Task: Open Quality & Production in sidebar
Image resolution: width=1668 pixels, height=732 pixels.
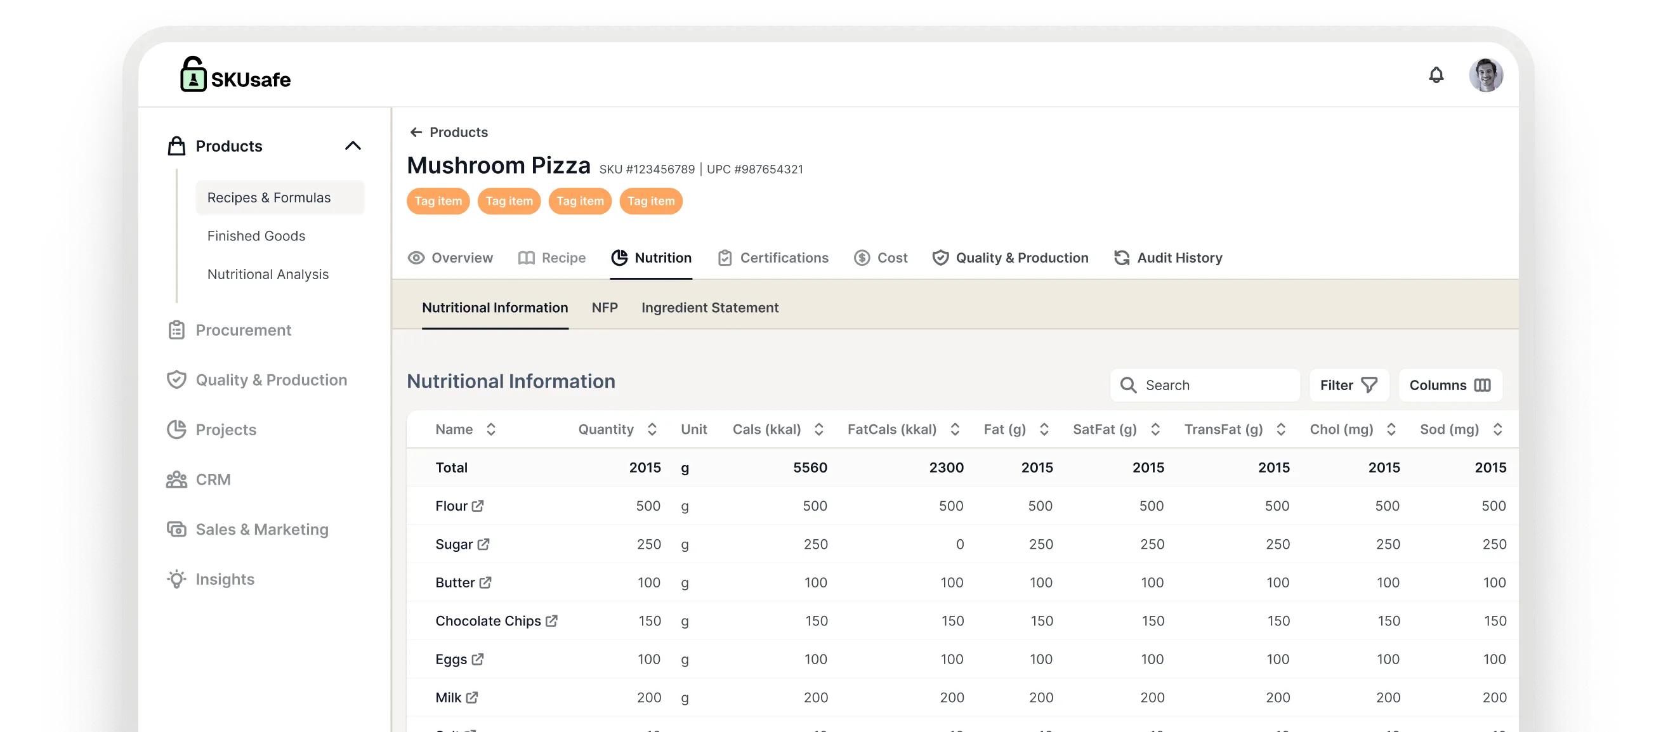Action: click(x=272, y=380)
